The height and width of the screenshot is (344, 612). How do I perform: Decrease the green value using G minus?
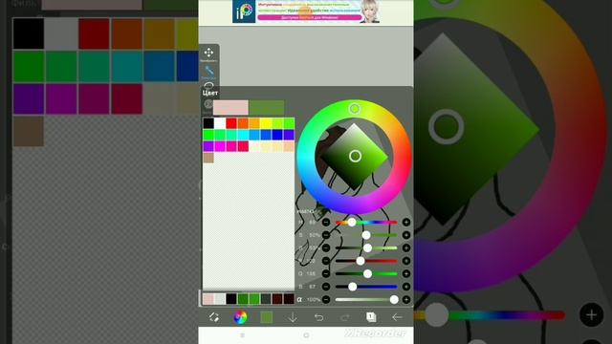pyautogui.click(x=326, y=274)
